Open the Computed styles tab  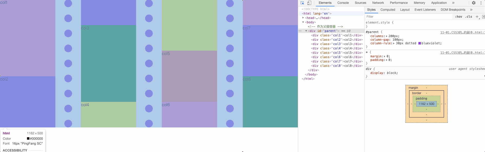[x=388, y=10]
